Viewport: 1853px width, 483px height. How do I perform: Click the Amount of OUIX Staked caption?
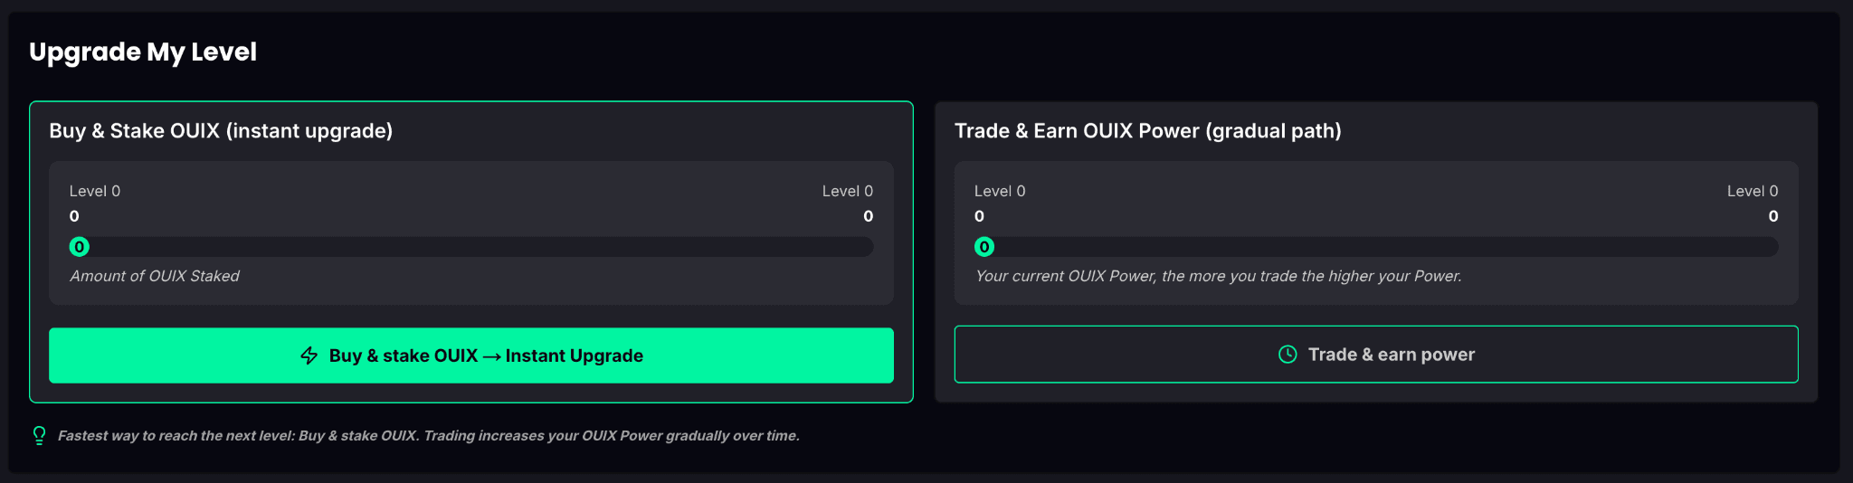[155, 276]
